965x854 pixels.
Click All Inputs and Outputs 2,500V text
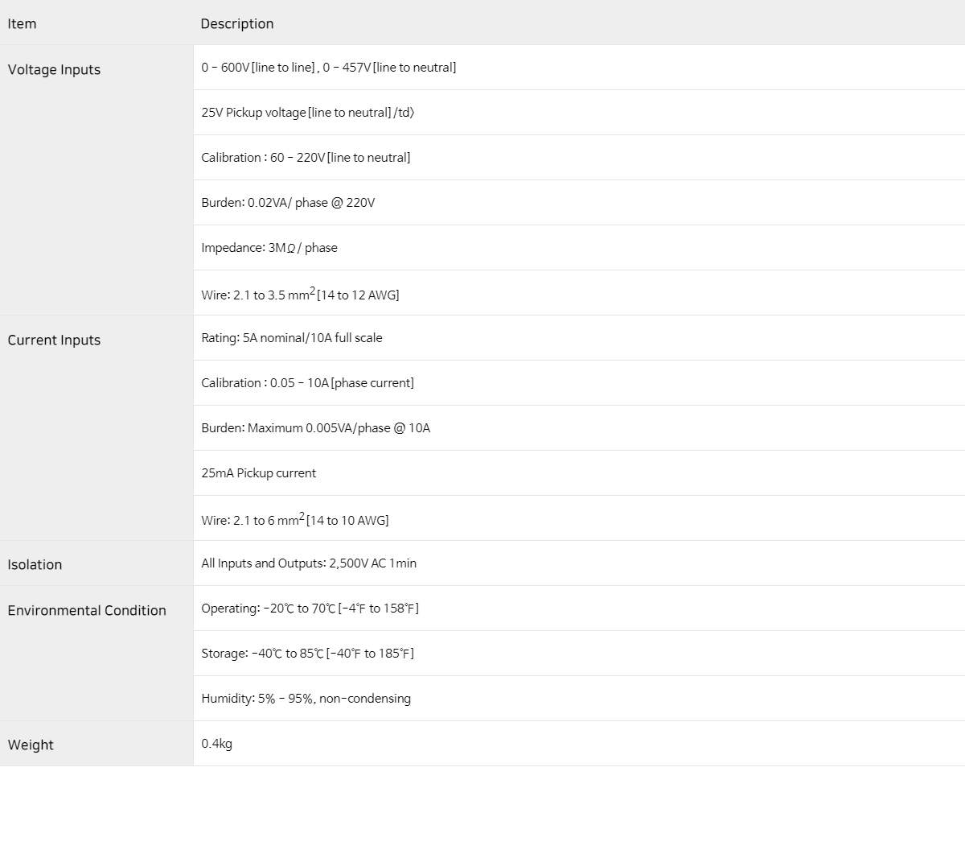click(309, 563)
